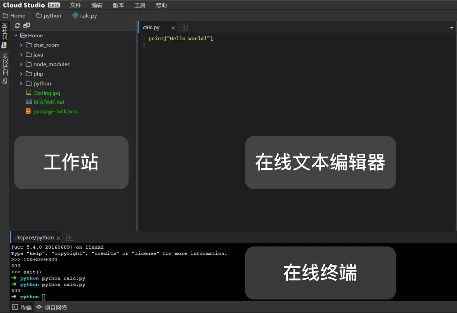Expand the php folder
The image size is (457, 313).
pos(21,74)
